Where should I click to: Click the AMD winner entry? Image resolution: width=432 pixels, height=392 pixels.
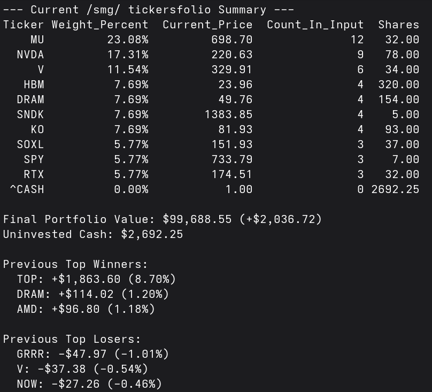pyautogui.click(x=86, y=309)
